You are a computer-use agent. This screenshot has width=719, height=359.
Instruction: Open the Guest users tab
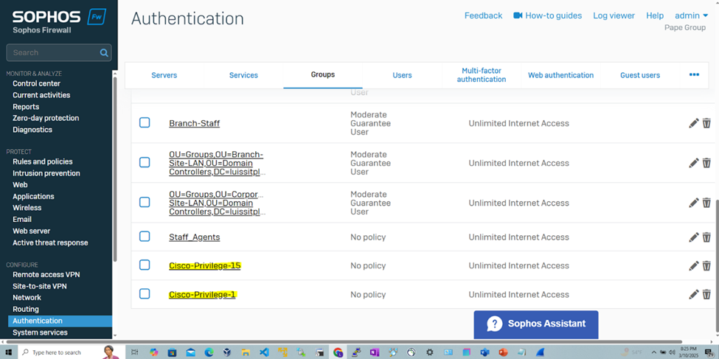(640, 75)
